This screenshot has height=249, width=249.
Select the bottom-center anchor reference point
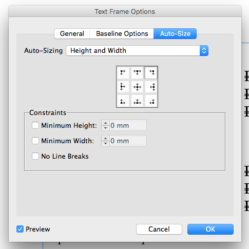(x=137, y=101)
